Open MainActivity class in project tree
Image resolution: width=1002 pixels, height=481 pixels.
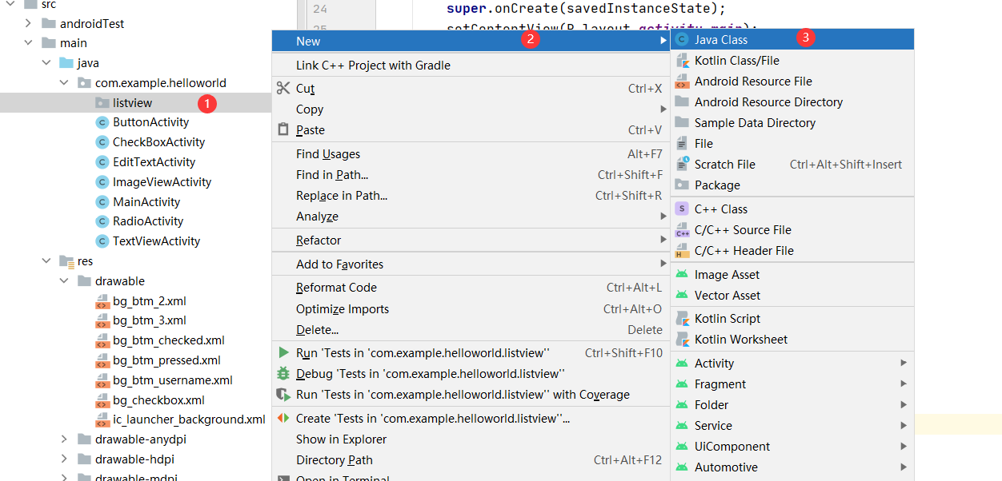(146, 201)
